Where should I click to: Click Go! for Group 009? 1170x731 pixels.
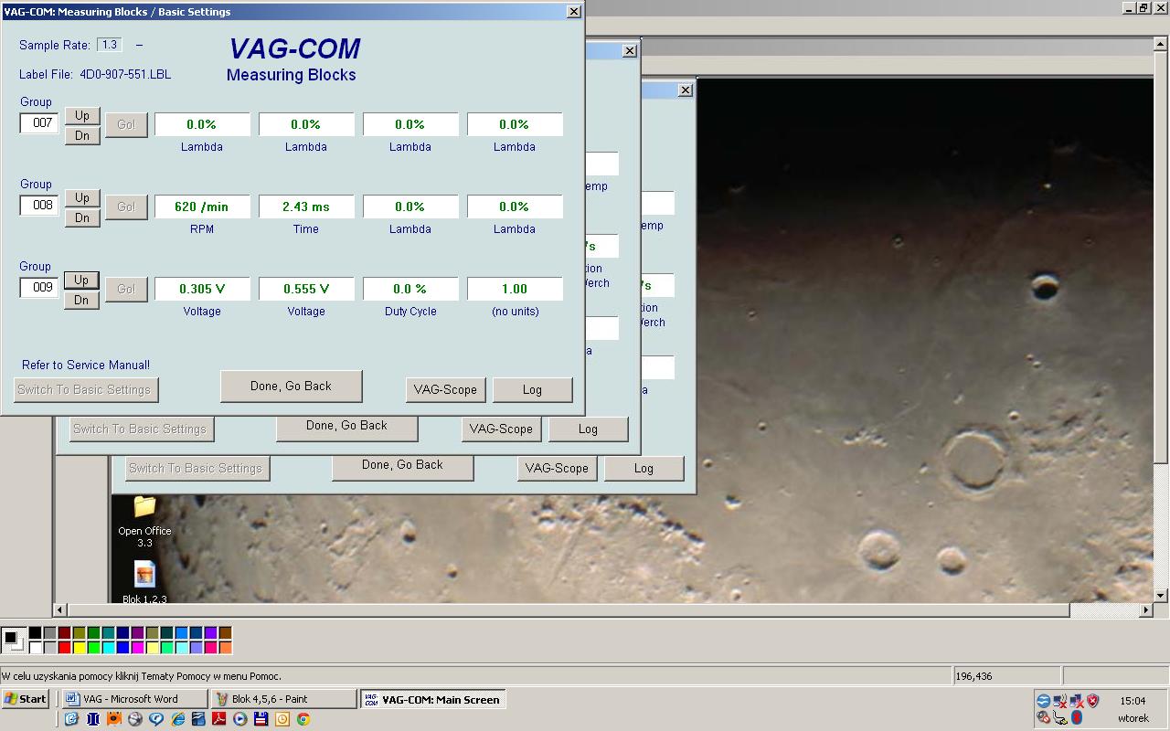tap(126, 290)
